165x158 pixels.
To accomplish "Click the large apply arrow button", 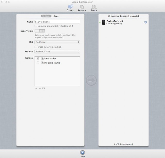I will pos(91,80).
